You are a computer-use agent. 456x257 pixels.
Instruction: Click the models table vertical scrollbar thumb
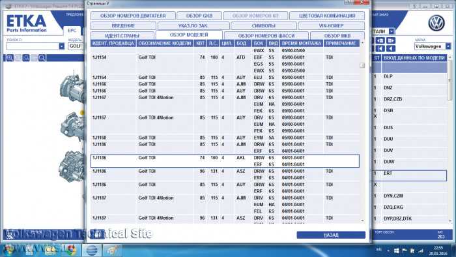362,65
